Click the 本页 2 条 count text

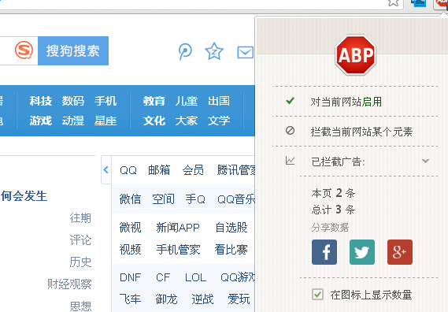[333, 193]
